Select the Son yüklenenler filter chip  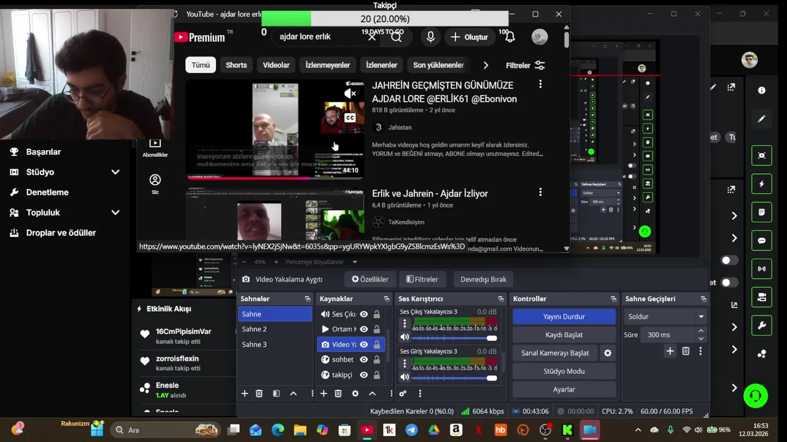[x=438, y=65]
